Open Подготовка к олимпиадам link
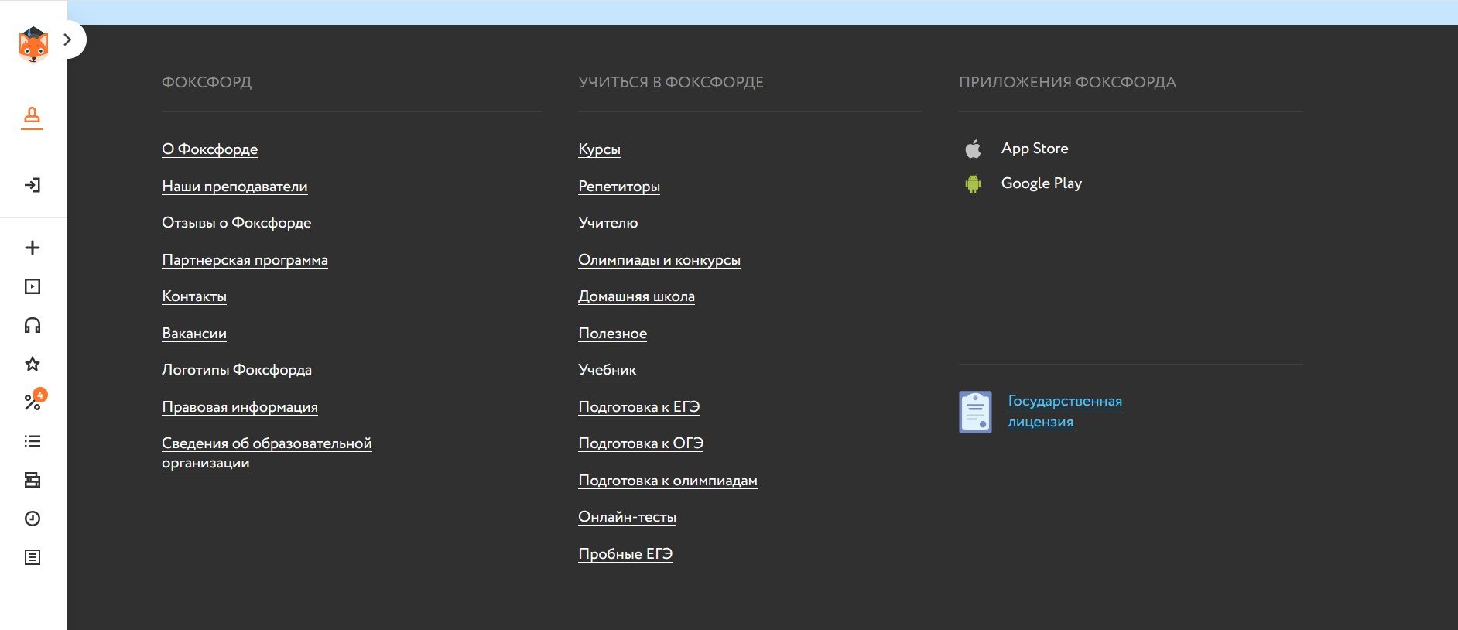1458x630 pixels. click(668, 481)
